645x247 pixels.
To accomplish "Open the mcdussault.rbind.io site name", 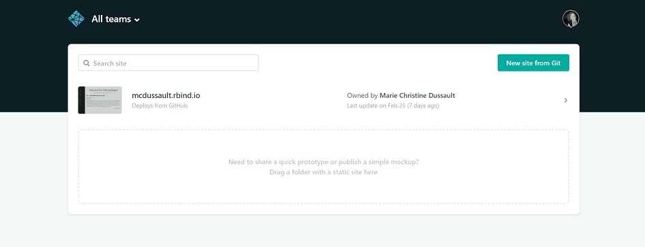I will tap(166, 95).
